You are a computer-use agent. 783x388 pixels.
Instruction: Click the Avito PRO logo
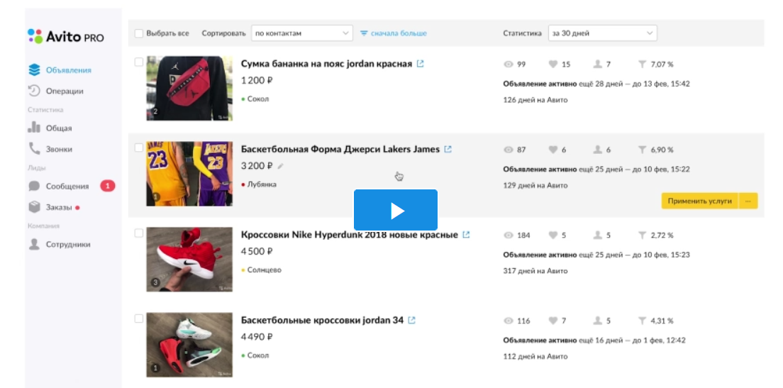[66, 36]
